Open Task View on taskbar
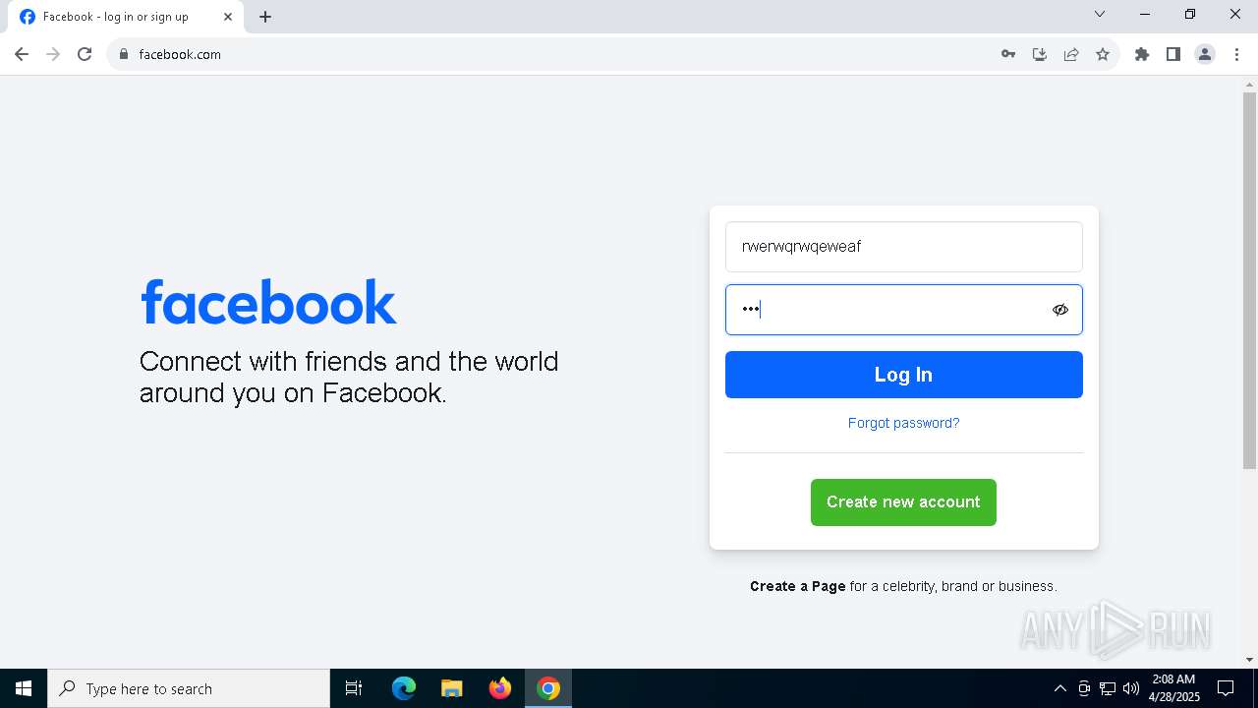 coord(354,688)
